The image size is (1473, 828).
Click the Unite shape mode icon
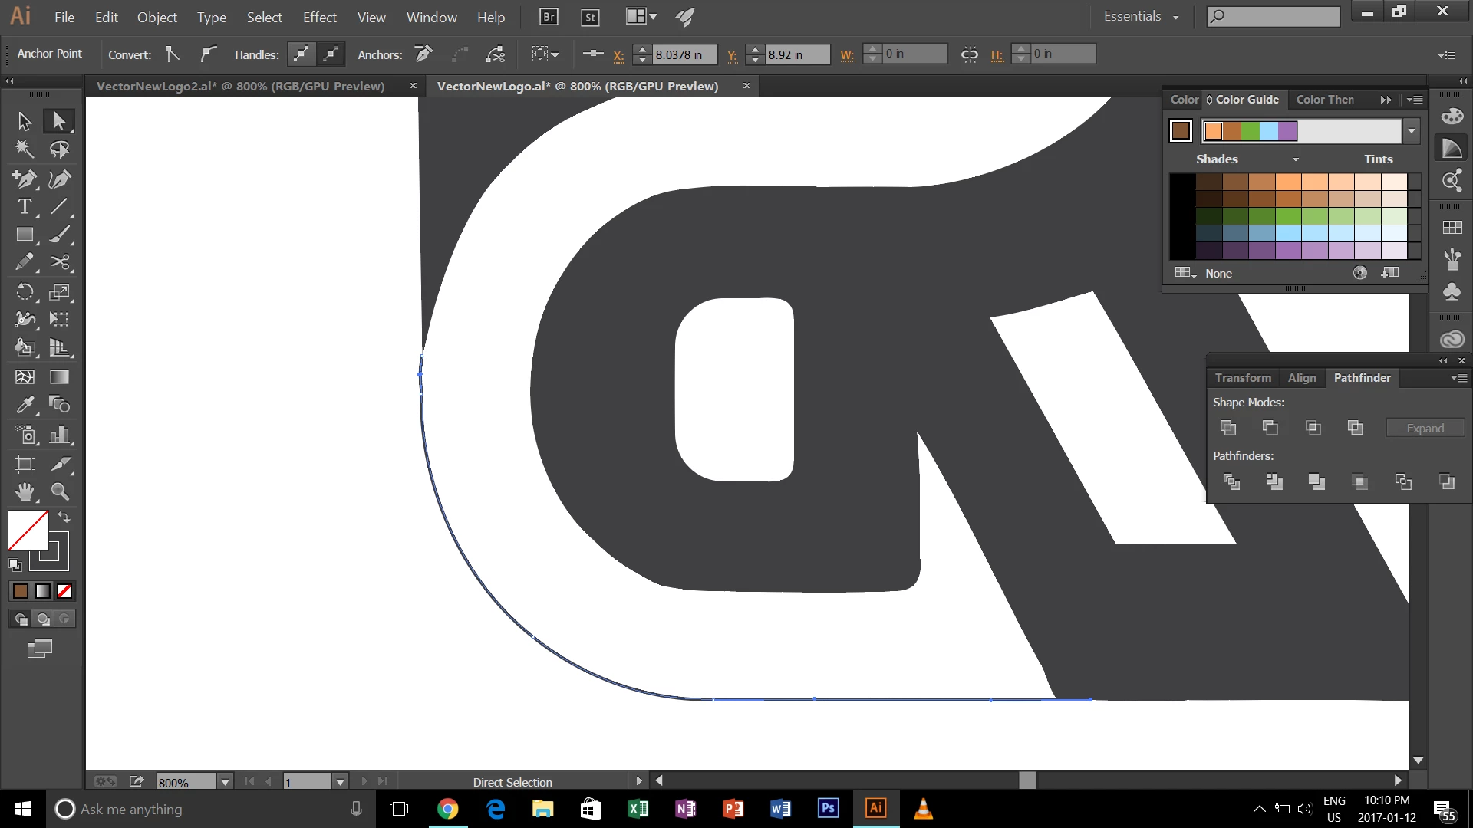1227,428
